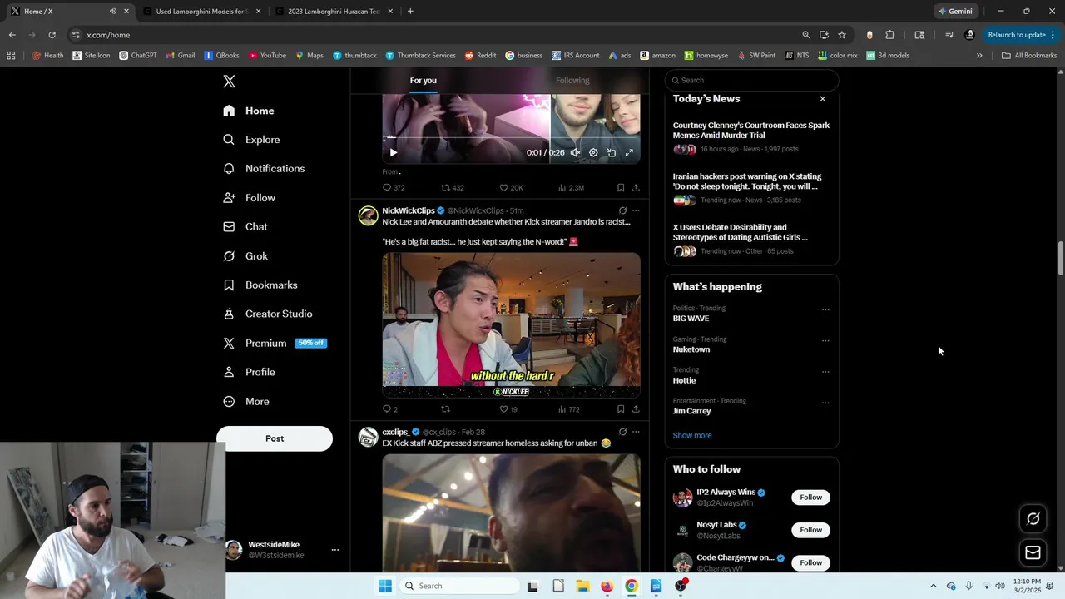The height and width of the screenshot is (599, 1065).
Task: Open Creator Studio
Action: click(267, 314)
